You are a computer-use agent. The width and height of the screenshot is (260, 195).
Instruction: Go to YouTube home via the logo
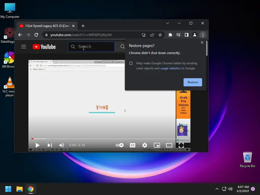44,47
